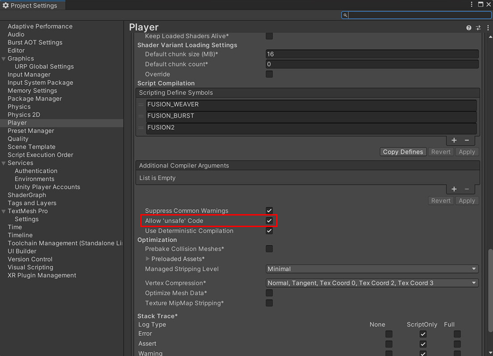Enable Prebake Collision Meshes
Image resolution: width=493 pixels, height=356 pixels.
click(269, 248)
